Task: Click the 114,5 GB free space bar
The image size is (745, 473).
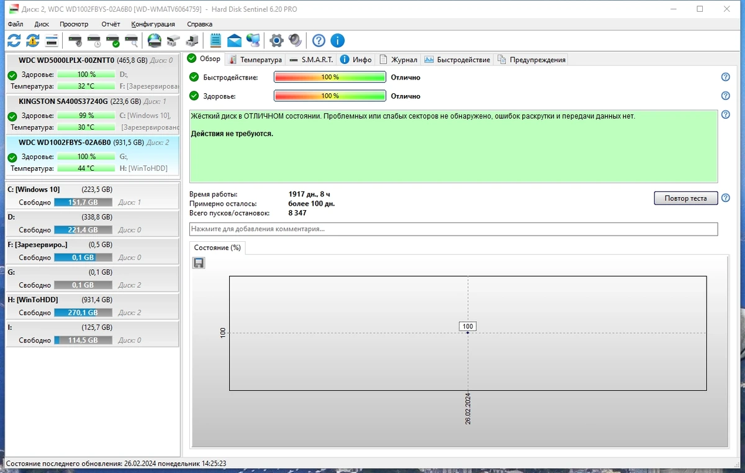Action: [83, 340]
